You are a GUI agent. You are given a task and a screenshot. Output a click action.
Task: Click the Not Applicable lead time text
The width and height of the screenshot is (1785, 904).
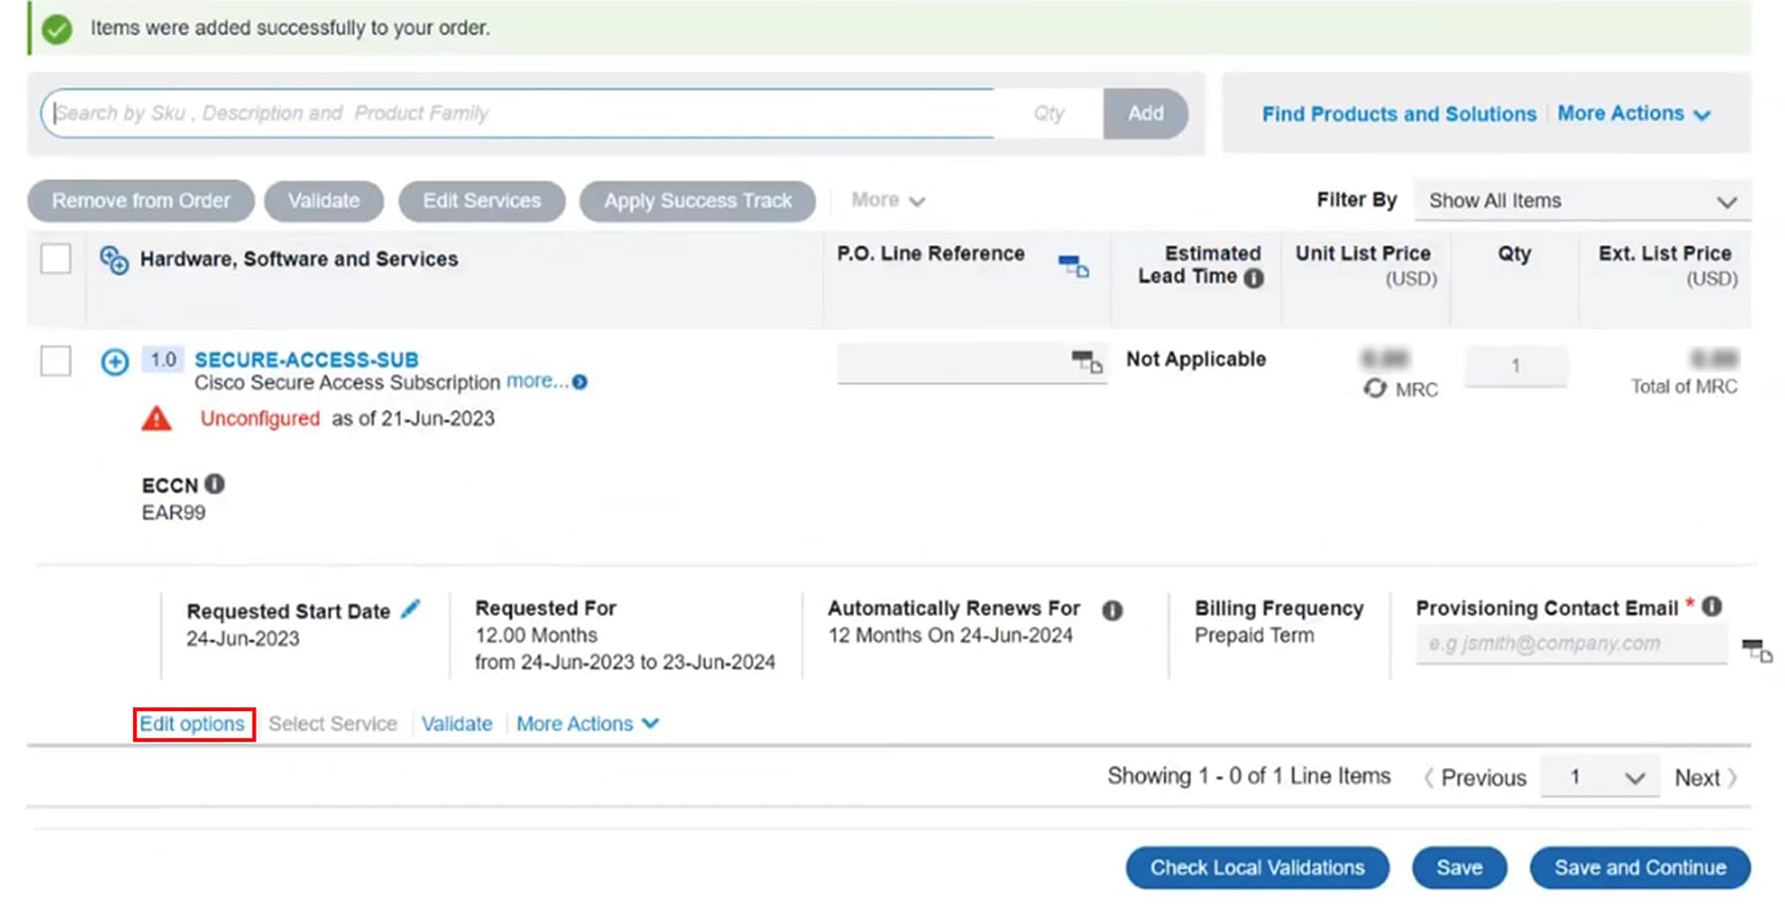(1196, 359)
